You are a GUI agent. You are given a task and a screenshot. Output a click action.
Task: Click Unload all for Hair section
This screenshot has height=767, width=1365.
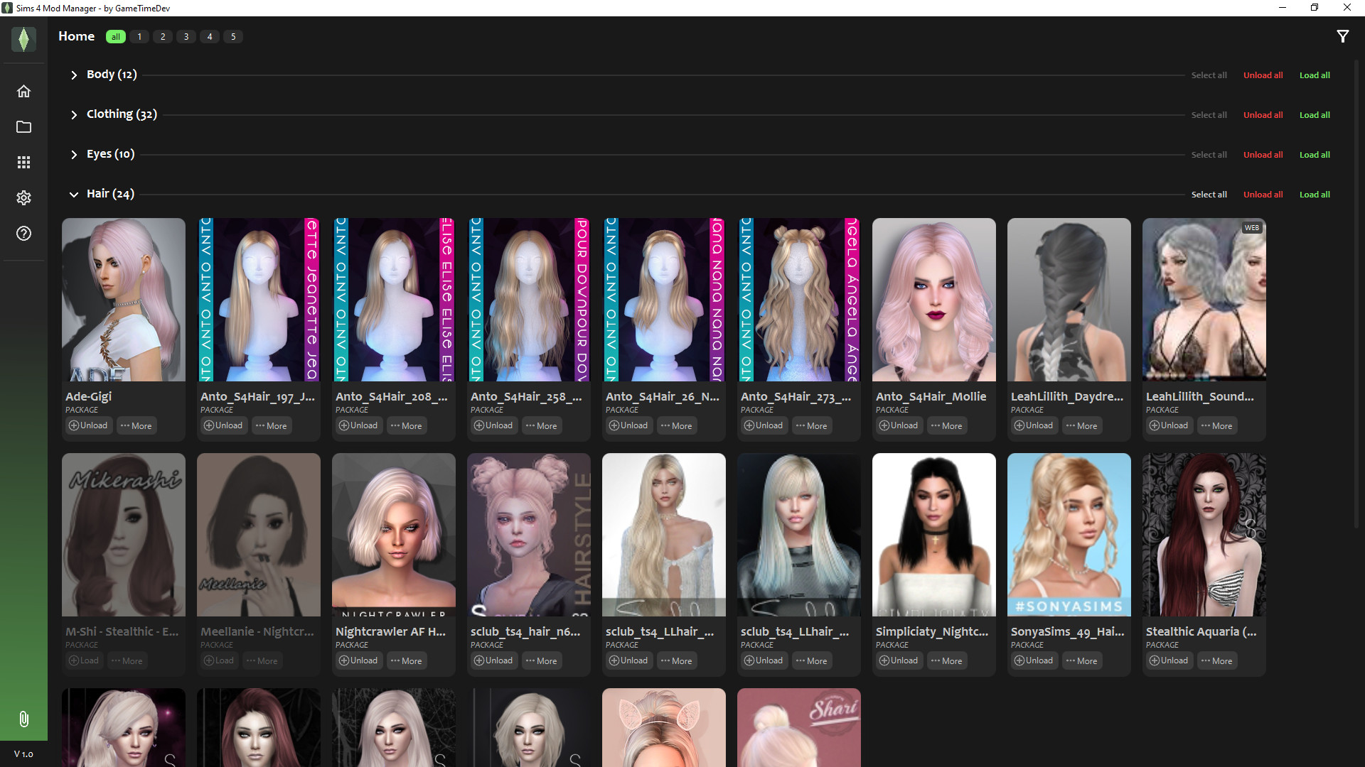pos(1263,195)
